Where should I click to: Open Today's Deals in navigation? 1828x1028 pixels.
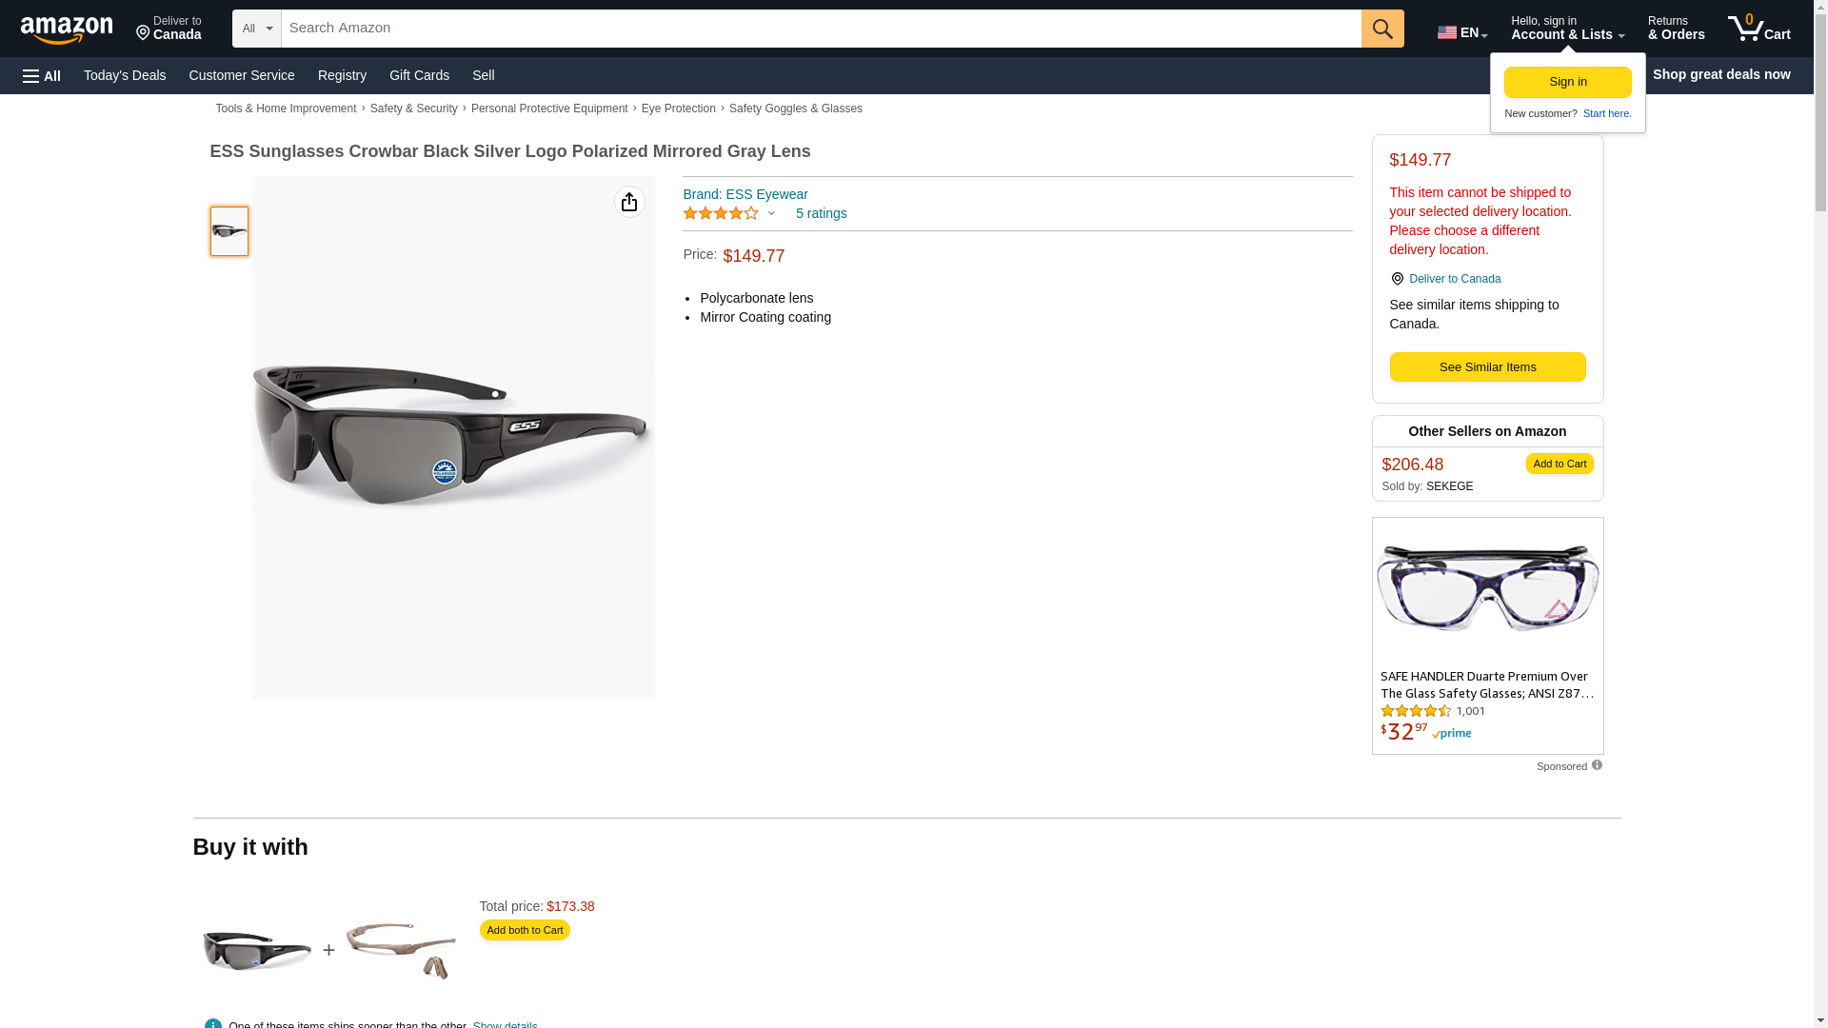125,75
